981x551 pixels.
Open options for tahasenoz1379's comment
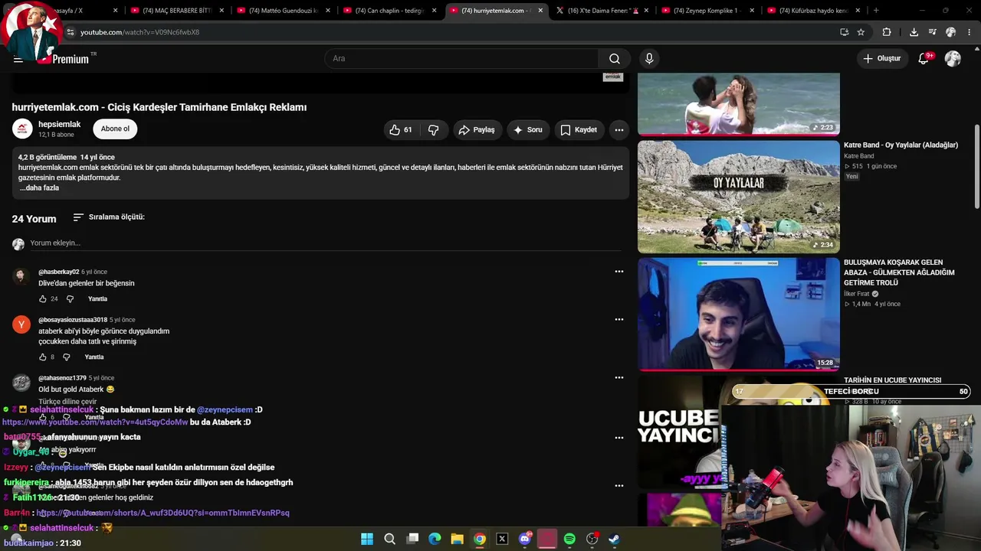pos(619,377)
